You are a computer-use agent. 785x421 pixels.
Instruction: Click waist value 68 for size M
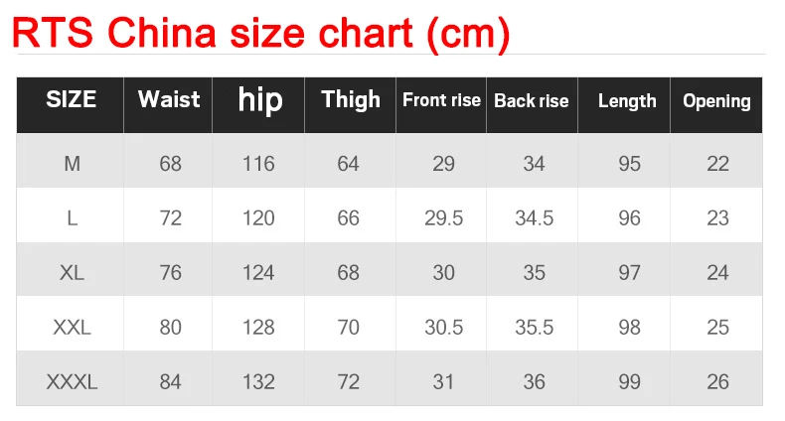[171, 164]
